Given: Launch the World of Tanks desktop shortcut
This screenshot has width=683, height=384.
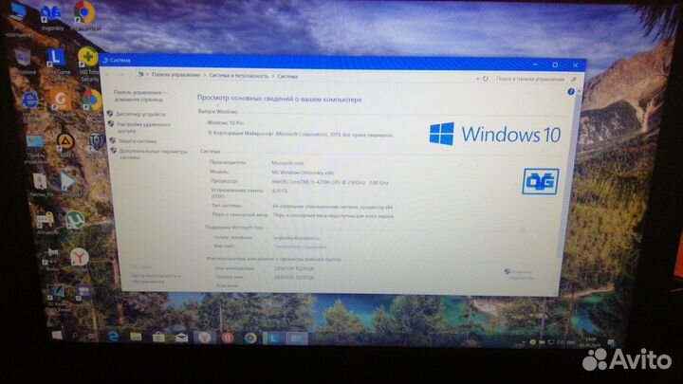Looking at the screenshot, I should [96, 144].
